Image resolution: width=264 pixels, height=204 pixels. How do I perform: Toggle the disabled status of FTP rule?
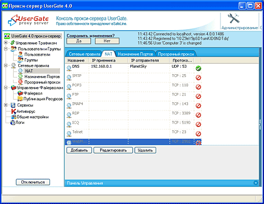(x=198, y=96)
